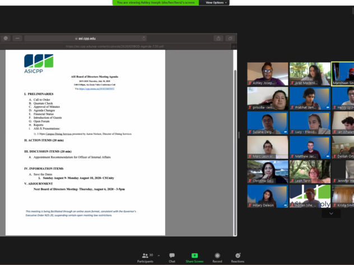Click 'II. ACTION ITEMS (20 min)' heading
354x265 pixels.
coord(44,140)
